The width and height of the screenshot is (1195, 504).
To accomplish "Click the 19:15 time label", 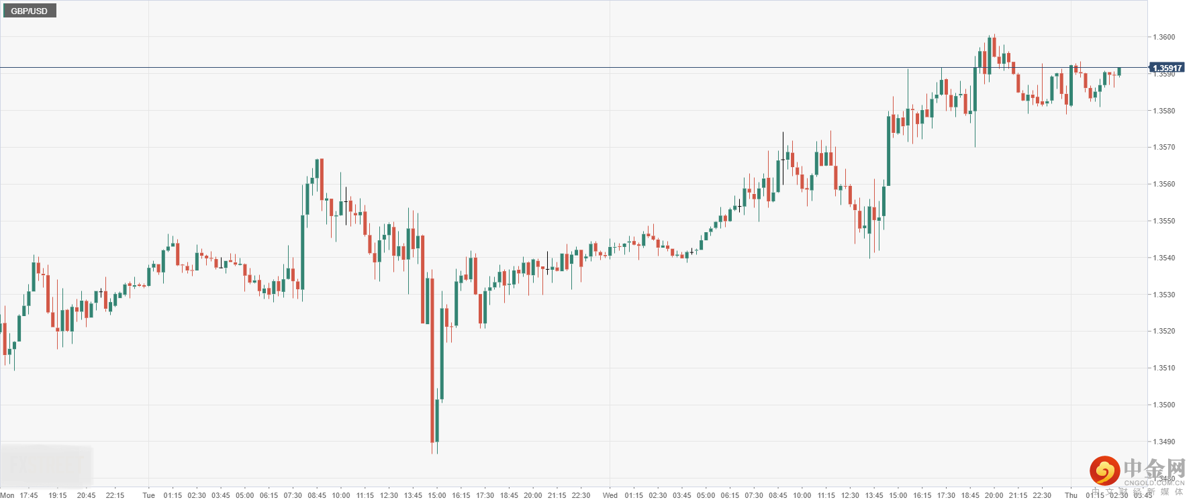I will coord(58,495).
